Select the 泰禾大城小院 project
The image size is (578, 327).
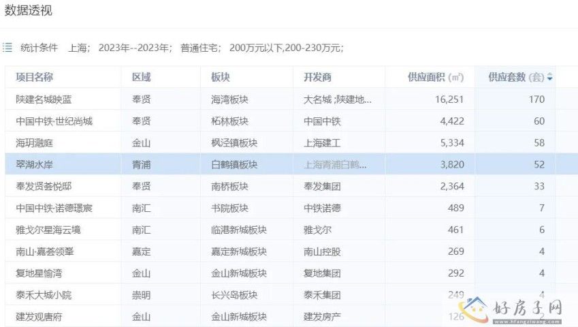tap(44, 295)
